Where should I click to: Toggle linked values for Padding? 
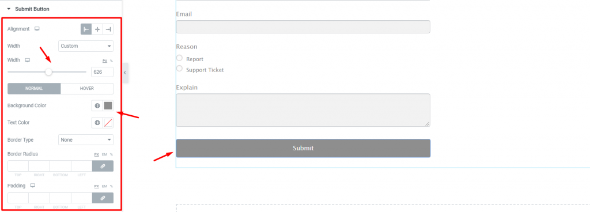click(x=103, y=198)
